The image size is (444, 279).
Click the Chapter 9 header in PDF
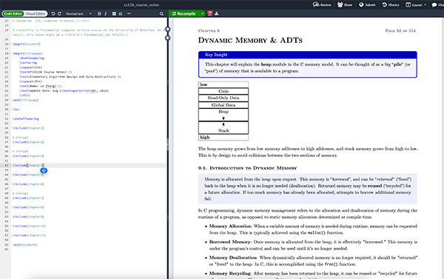(x=209, y=30)
